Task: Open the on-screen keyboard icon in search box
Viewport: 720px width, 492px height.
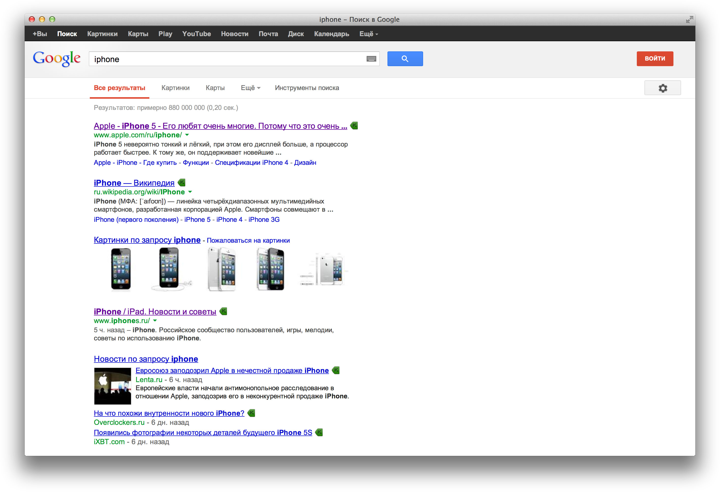Action: click(371, 59)
